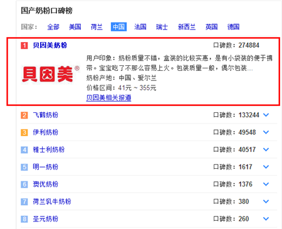Open the 雅士利奶粉 link
Screen dimensions: 282x229
point(49,149)
